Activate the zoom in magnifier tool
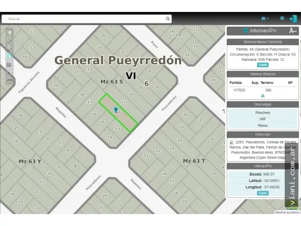Image resolution: width=301 pixels, height=226 pixels. point(9,39)
